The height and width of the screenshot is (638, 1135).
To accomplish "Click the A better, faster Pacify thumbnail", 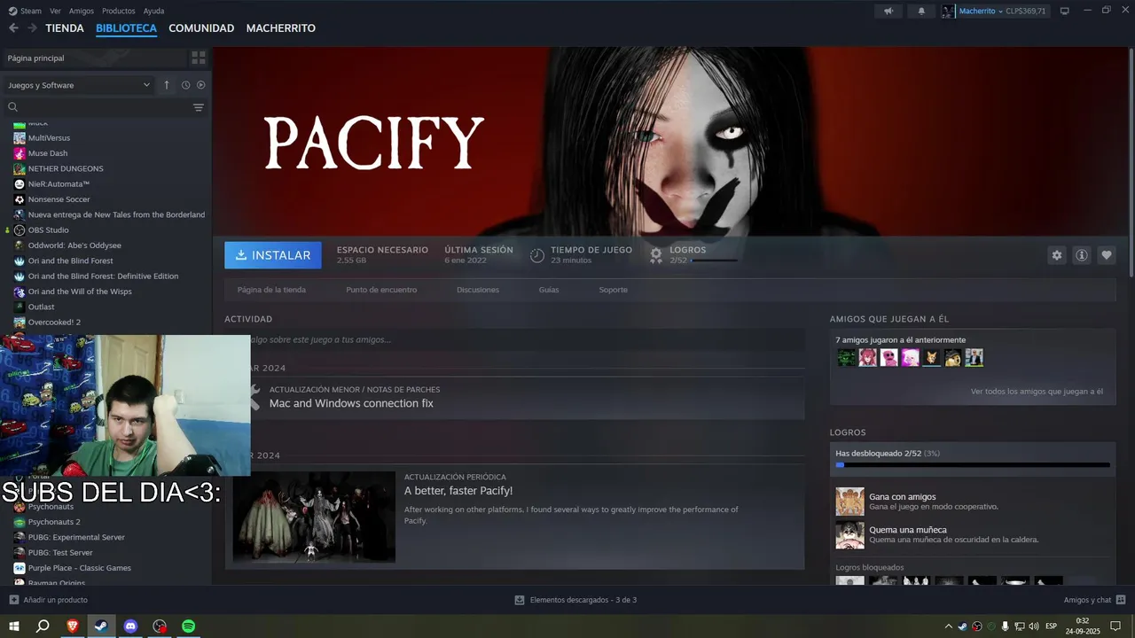I will coord(314,517).
